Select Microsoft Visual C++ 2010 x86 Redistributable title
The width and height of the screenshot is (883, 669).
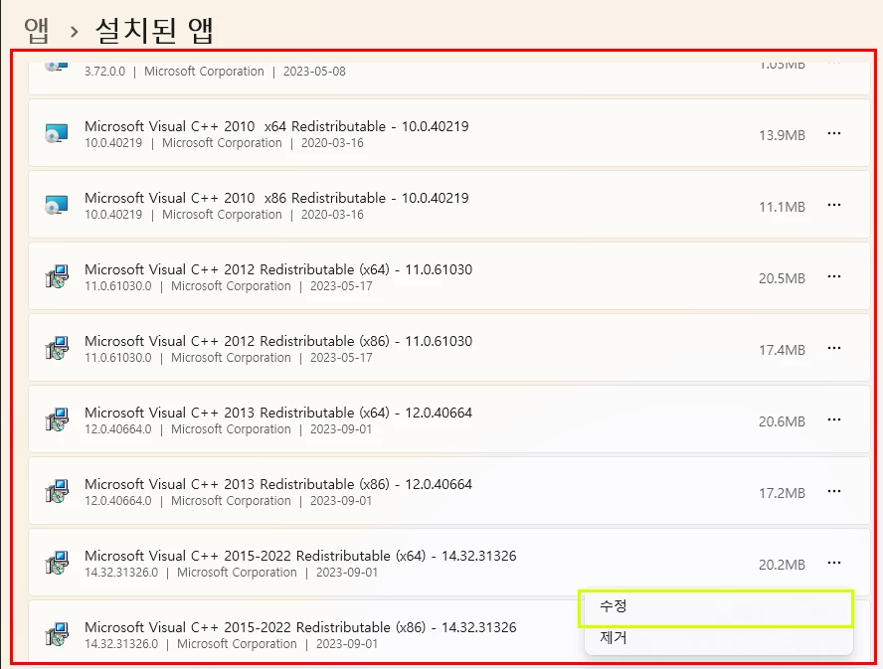click(x=276, y=198)
